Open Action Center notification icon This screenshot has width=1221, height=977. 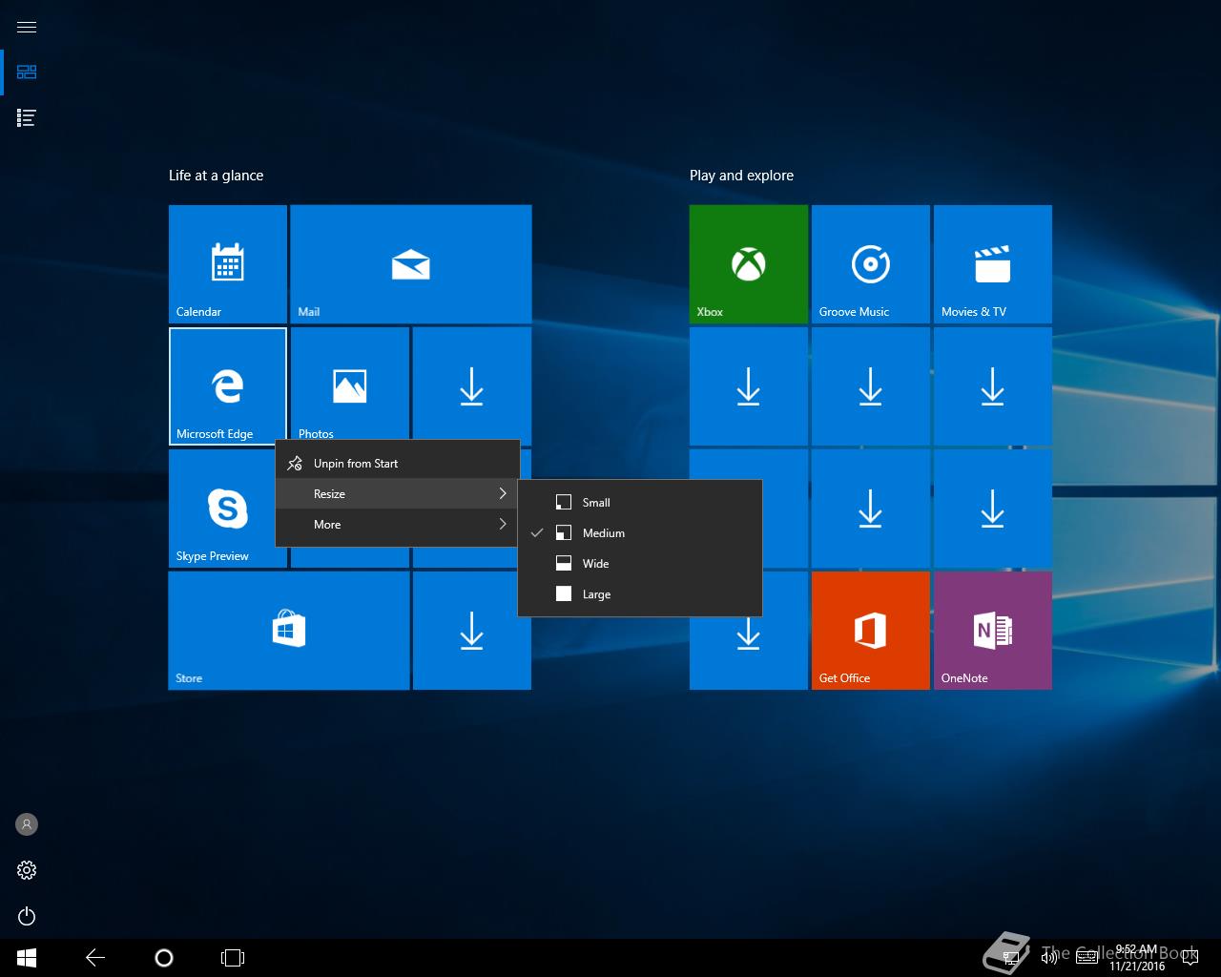point(1189,958)
